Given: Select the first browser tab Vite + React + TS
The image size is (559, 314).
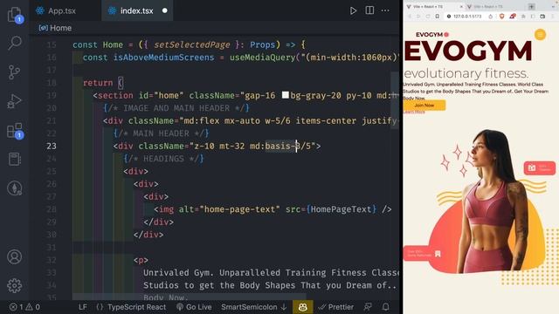Looking at the screenshot, I should coord(434,7).
